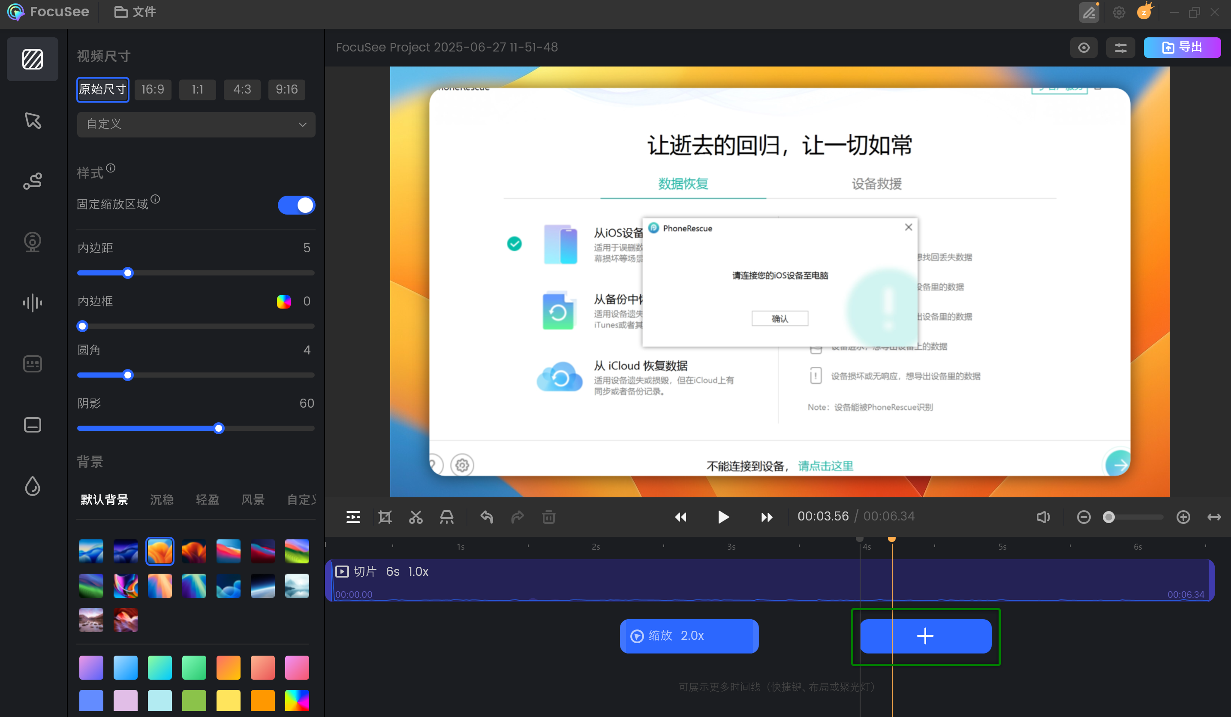This screenshot has width=1231, height=717.
Task: Zoom out the timeline with minus icon
Action: (x=1084, y=517)
